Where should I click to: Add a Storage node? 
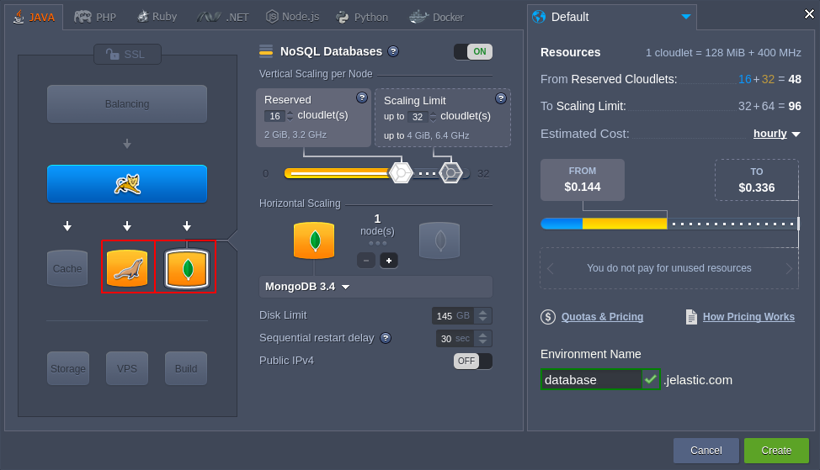(68, 369)
